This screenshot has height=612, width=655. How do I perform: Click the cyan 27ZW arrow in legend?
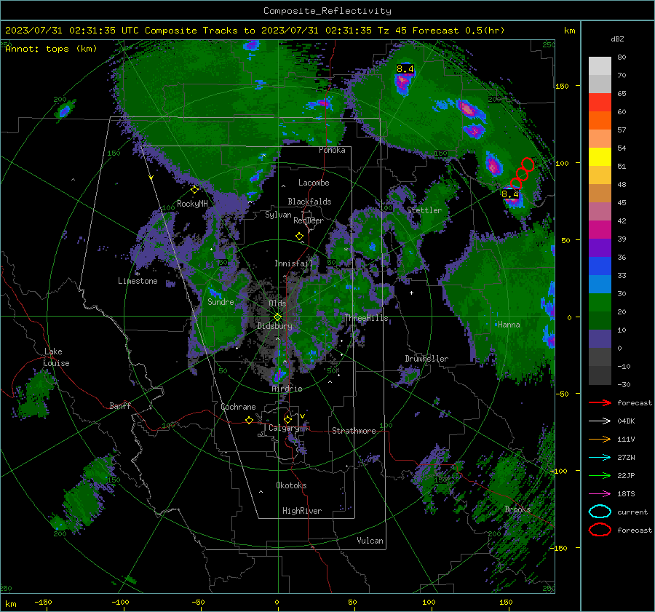click(x=600, y=458)
